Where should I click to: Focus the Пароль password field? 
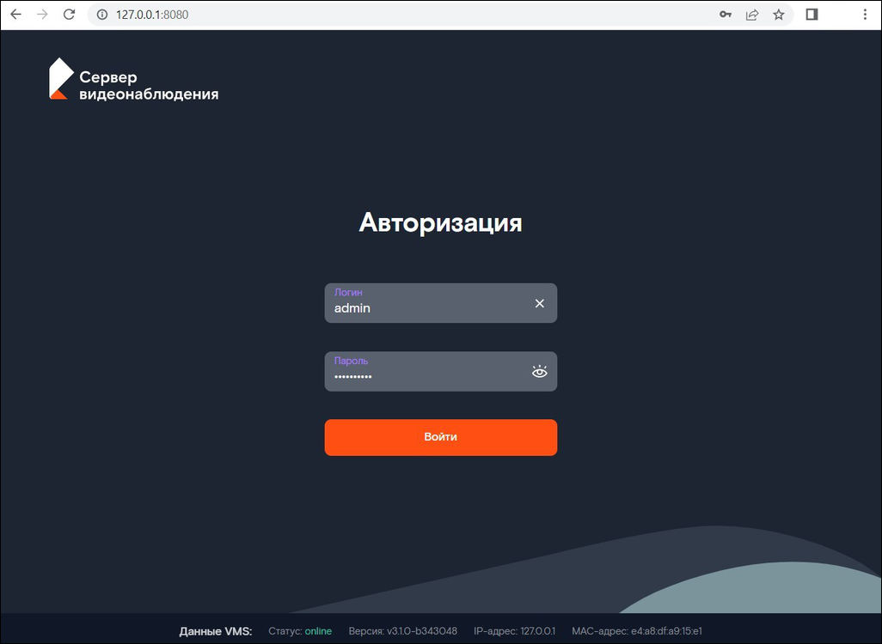click(440, 372)
